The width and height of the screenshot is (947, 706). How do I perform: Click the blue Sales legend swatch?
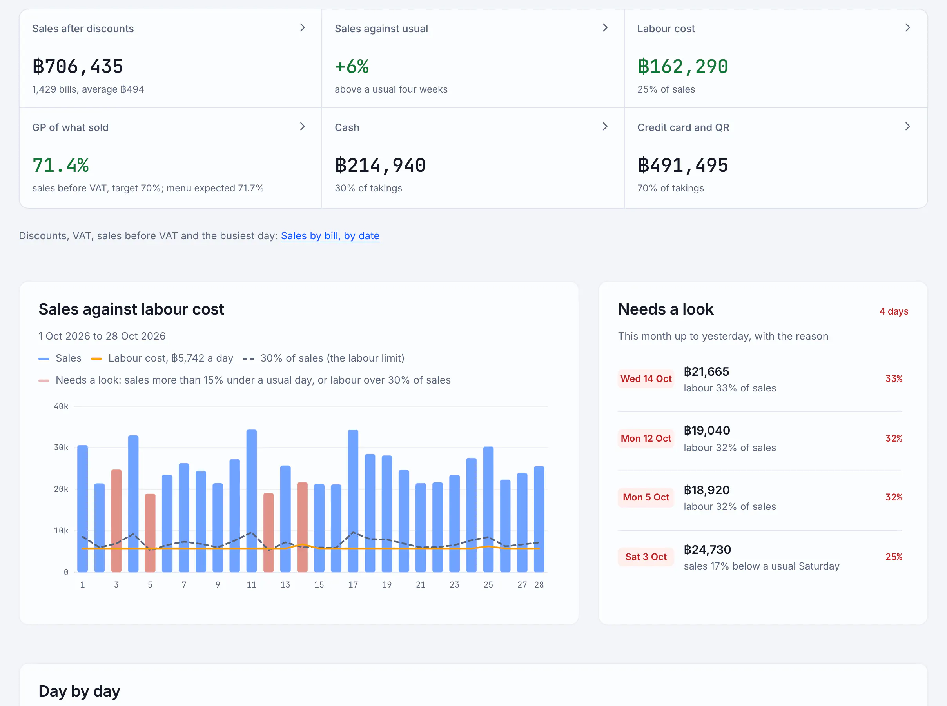pyautogui.click(x=44, y=358)
